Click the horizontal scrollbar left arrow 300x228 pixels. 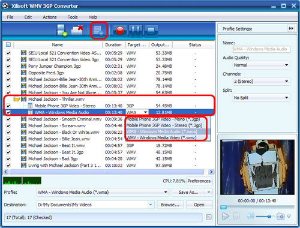click(6, 172)
